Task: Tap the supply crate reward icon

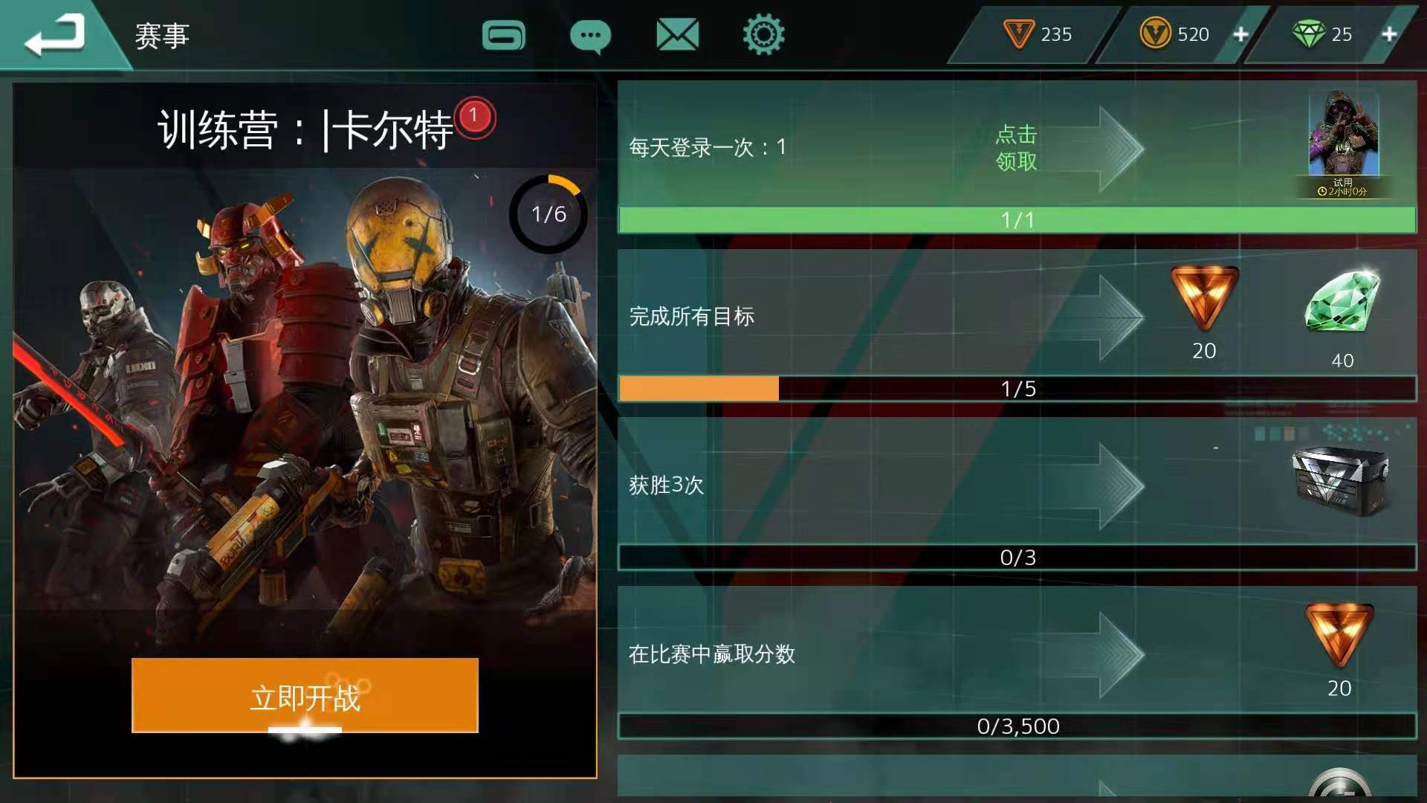Action: [1340, 481]
